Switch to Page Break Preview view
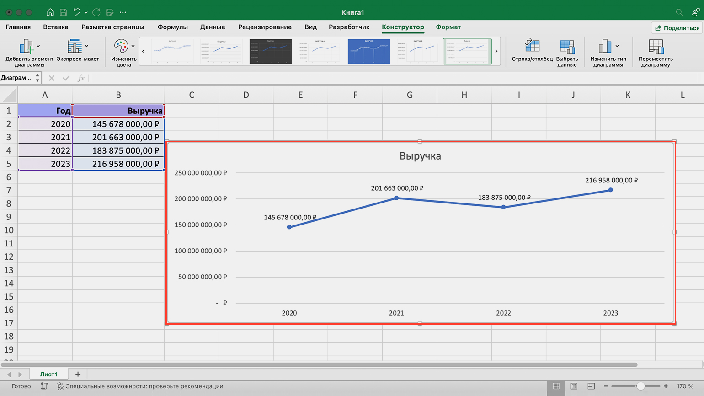Viewport: 704px width, 396px height. click(591, 386)
